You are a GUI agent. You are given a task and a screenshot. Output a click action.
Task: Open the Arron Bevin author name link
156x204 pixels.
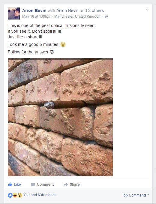(x=34, y=10)
